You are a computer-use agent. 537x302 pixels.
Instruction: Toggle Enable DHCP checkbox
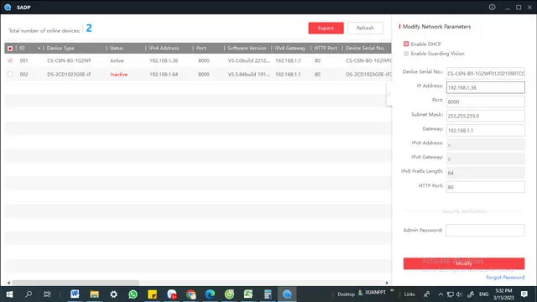406,44
